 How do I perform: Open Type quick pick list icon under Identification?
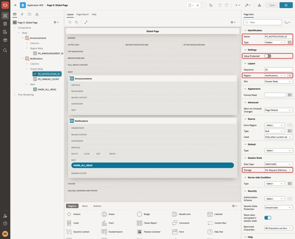pyautogui.click(x=290, y=43)
